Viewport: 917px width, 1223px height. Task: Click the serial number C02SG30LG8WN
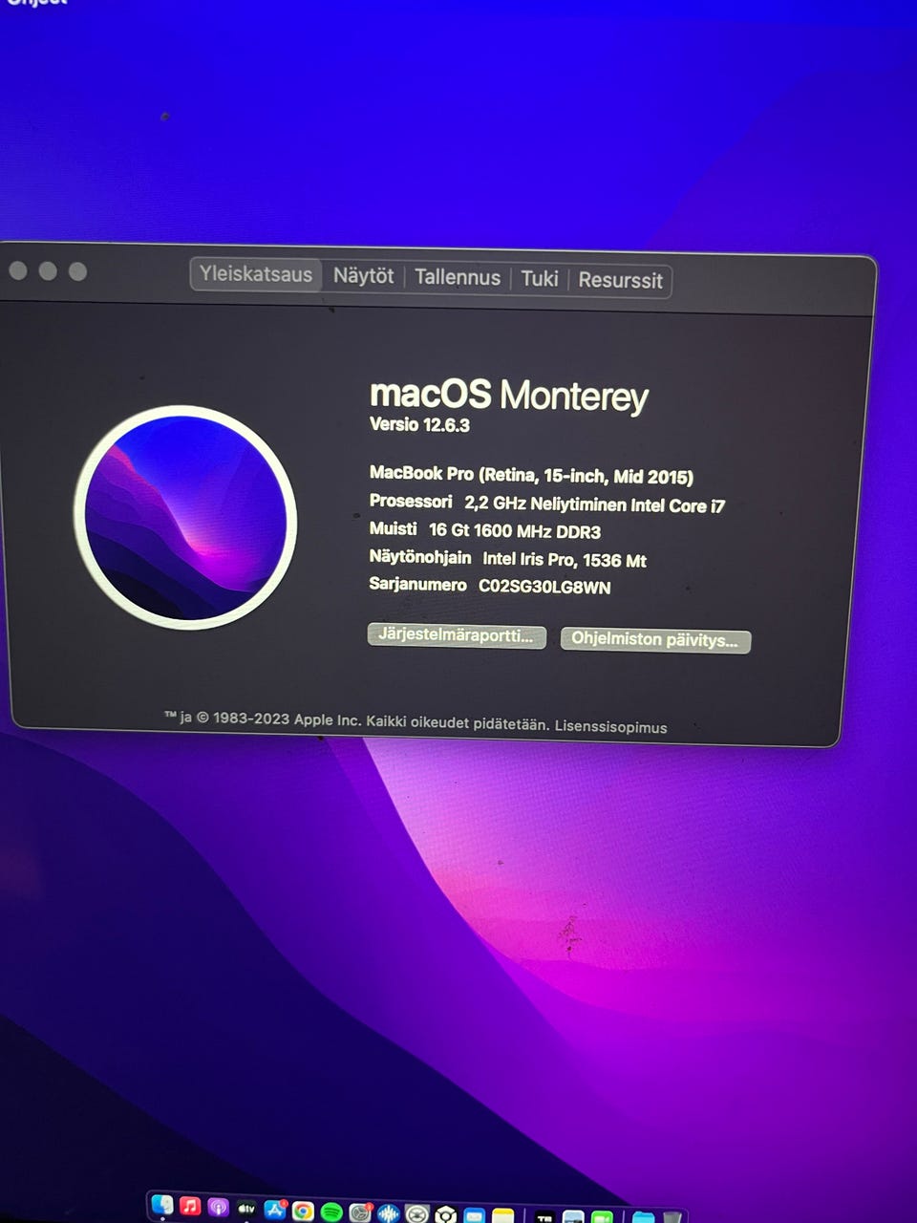coord(544,587)
